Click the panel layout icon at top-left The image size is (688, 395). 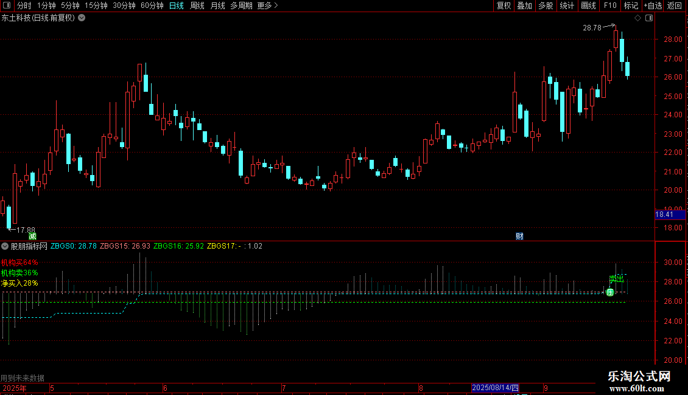coord(7,5)
